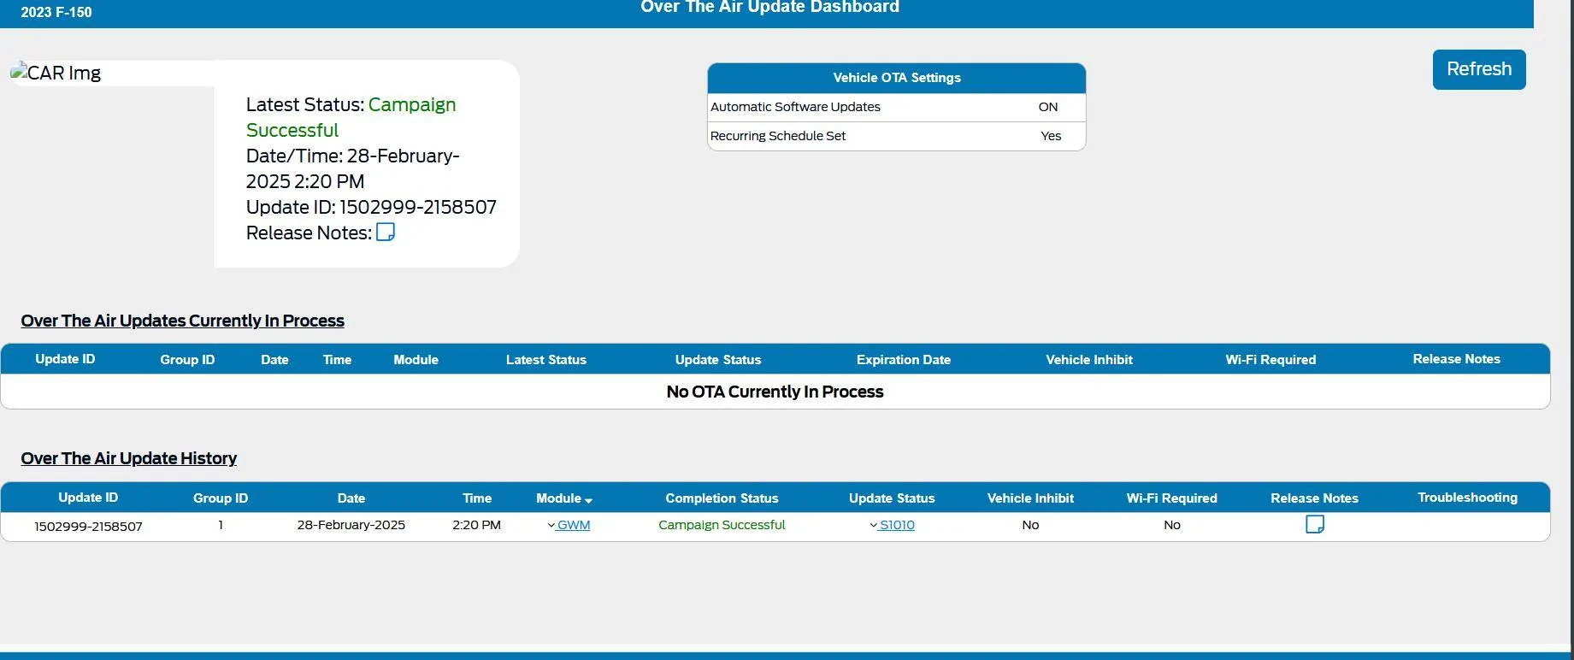Expand the S1010 update status link

[892, 525]
